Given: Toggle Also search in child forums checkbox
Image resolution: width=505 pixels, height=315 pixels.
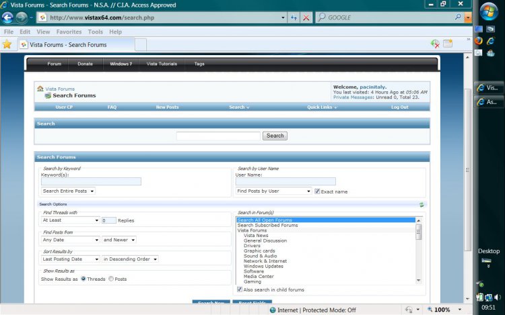Looking at the screenshot, I should 240,289.
